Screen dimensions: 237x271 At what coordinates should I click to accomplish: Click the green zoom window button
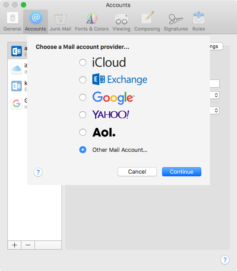(24, 5)
